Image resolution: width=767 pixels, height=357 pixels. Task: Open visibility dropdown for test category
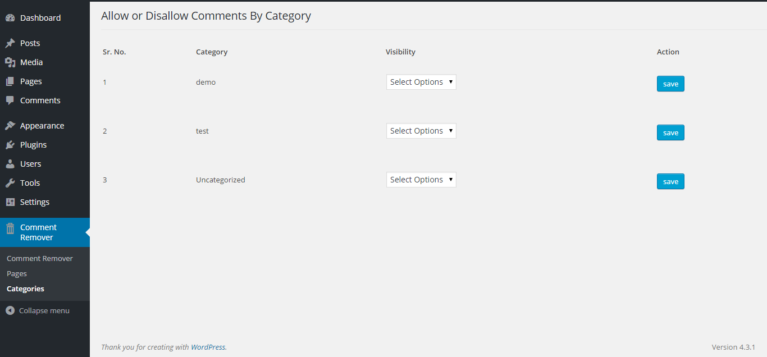[421, 131]
